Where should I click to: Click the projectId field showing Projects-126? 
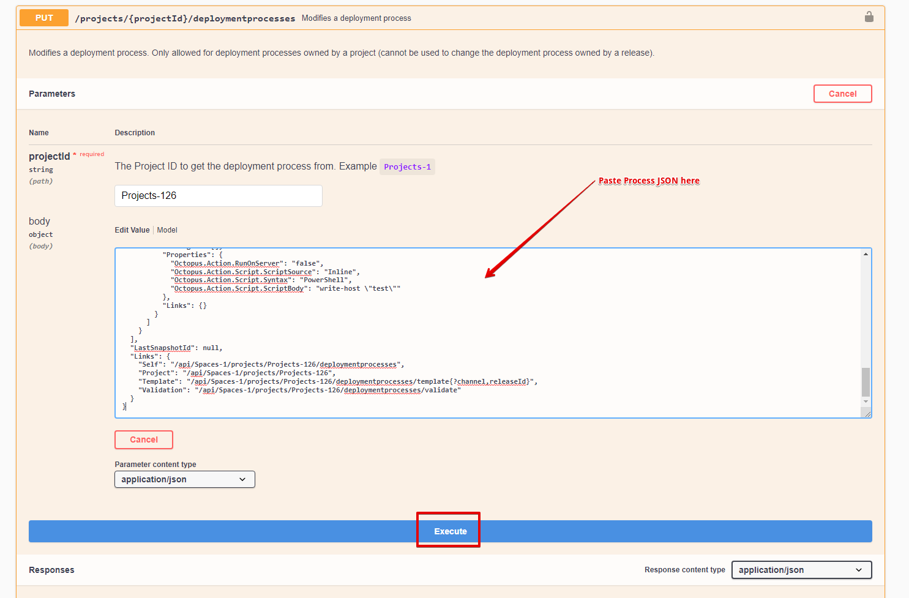point(218,195)
